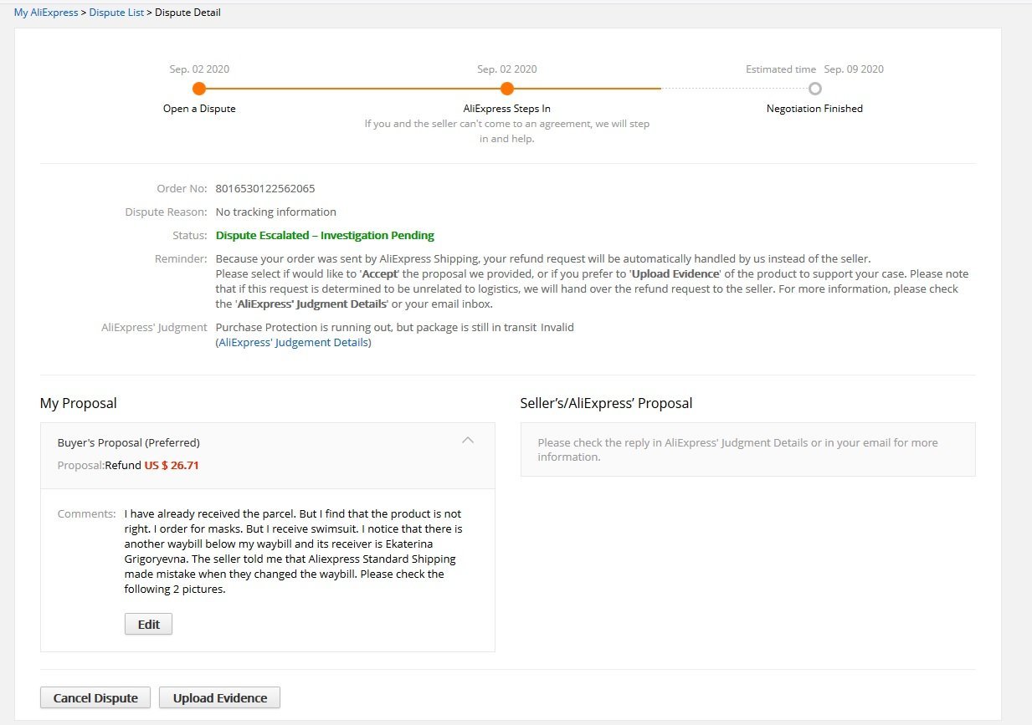Image resolution: width=1032 pixels, height=725 pixels.
Task: Click the Estimated time Sep. 09 2020 label
Action: coord(814,69)
